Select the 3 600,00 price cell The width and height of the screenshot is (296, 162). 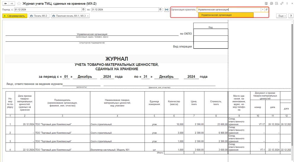[x=194, y=147]
